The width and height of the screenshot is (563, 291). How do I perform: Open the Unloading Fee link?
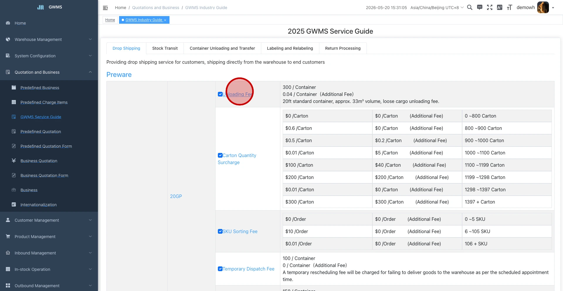[x=238, y=94]
